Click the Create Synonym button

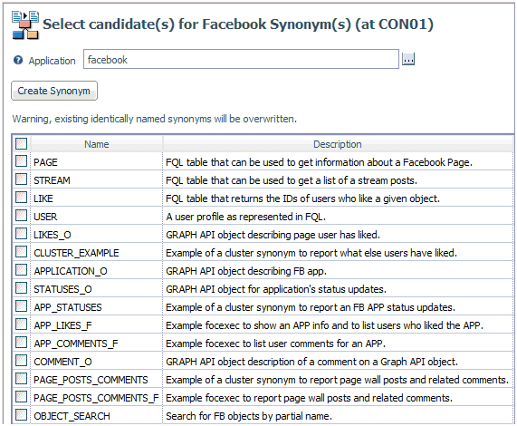click(54, 91)
